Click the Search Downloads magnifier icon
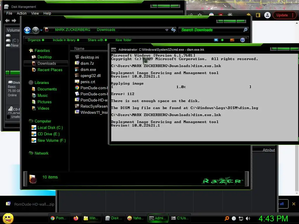 [245, 30]
